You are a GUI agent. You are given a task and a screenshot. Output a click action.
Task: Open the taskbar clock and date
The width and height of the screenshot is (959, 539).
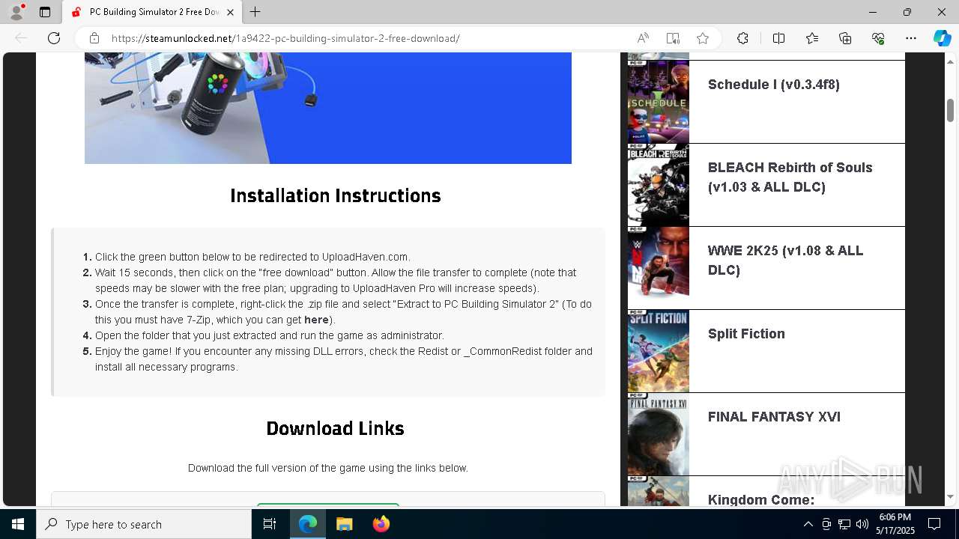(895, 524)
